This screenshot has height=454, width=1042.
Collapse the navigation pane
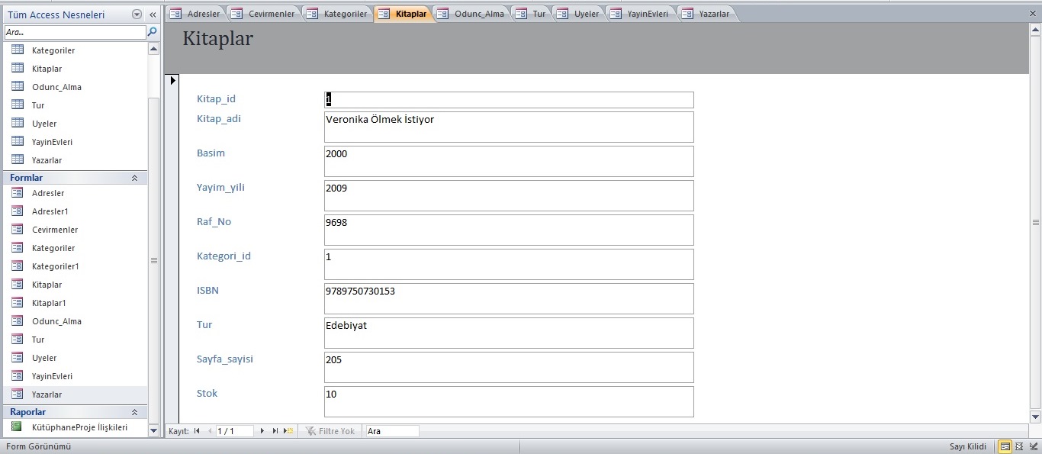click(153, 14)
